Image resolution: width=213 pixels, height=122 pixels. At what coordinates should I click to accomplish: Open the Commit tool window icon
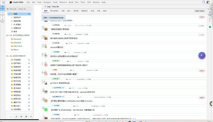(x=2, y=14)
